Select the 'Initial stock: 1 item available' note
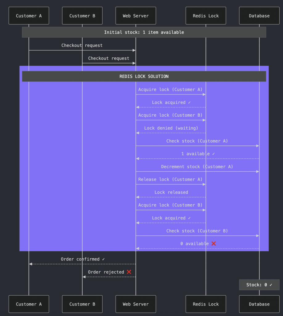Screen dimensions: 283x316 click(144, 32)
